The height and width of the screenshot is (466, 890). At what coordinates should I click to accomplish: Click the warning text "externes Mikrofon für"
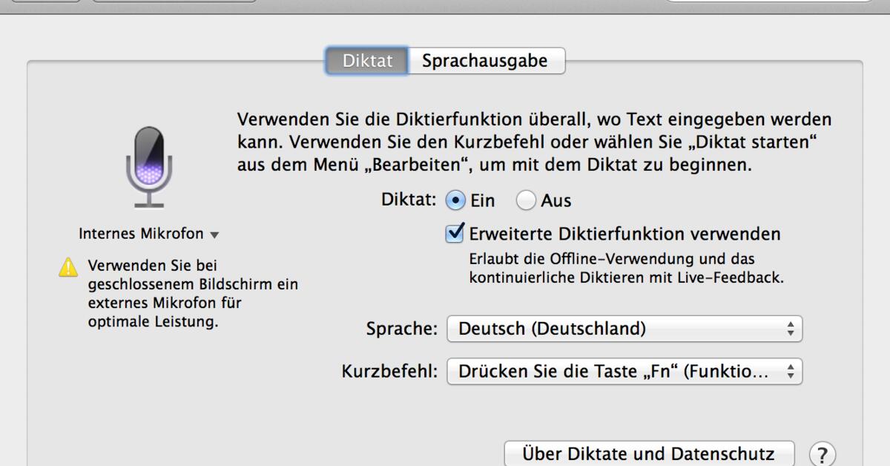165,303
